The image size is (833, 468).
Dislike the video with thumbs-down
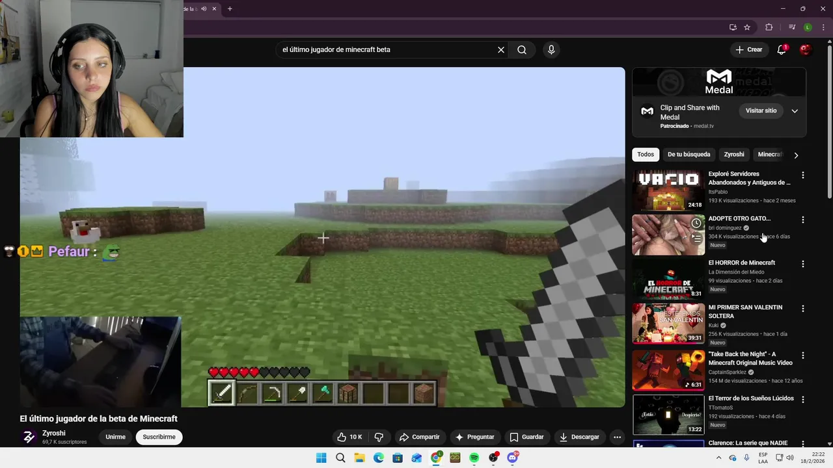point(379,437)
